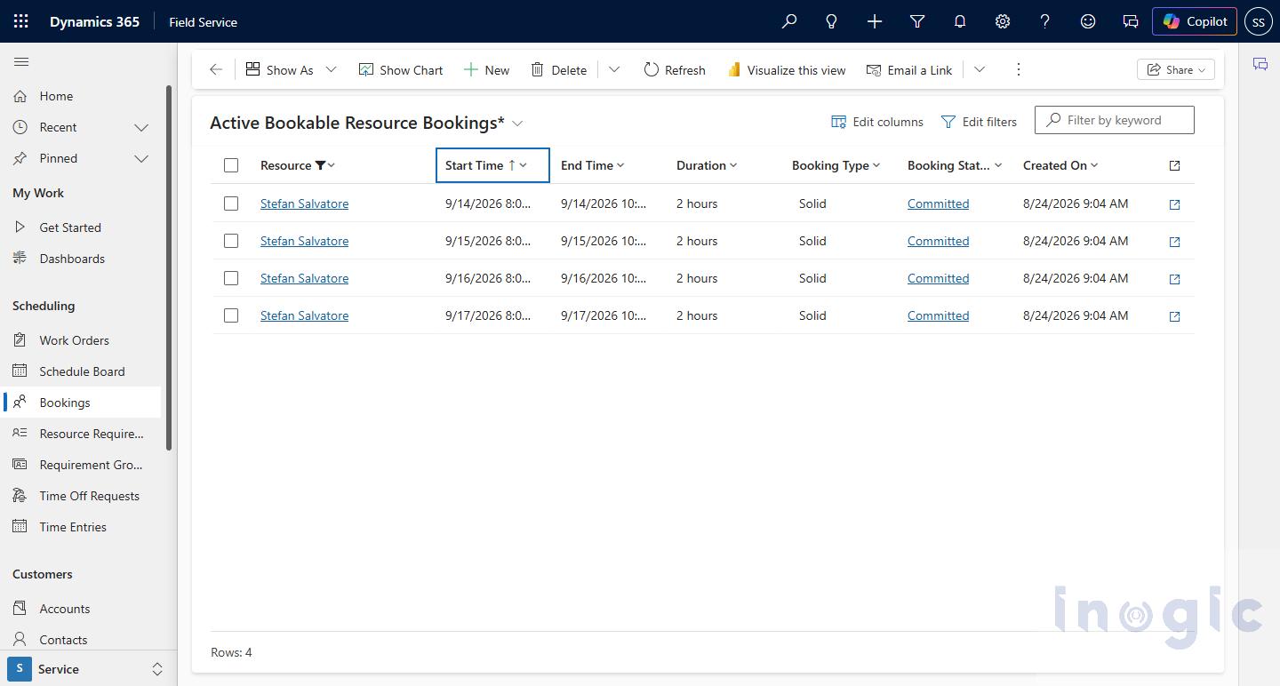Image resolution: width=1280 pixels, height=686 pixels.
Task: Check the 9/14/2026 booking row checkbox
Action: 231,203
